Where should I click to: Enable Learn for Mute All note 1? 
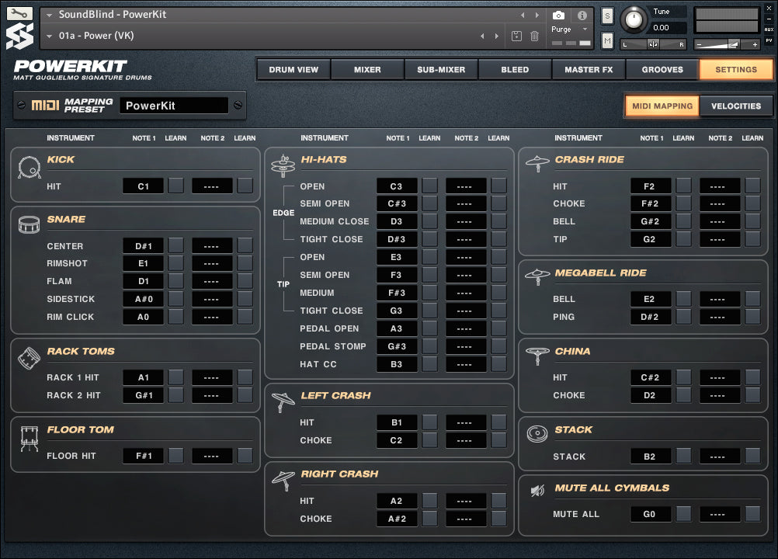(683, 514)
